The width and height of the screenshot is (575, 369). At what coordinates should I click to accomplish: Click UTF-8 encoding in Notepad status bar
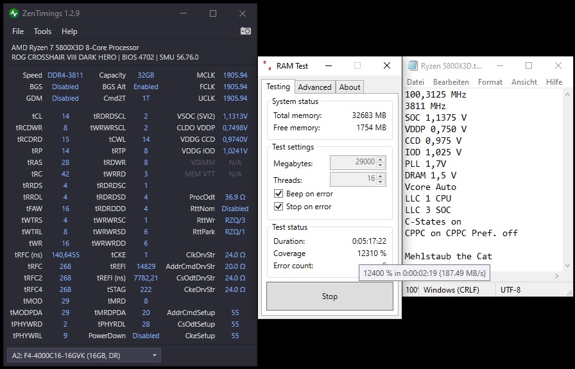click(x=510, y=290)
